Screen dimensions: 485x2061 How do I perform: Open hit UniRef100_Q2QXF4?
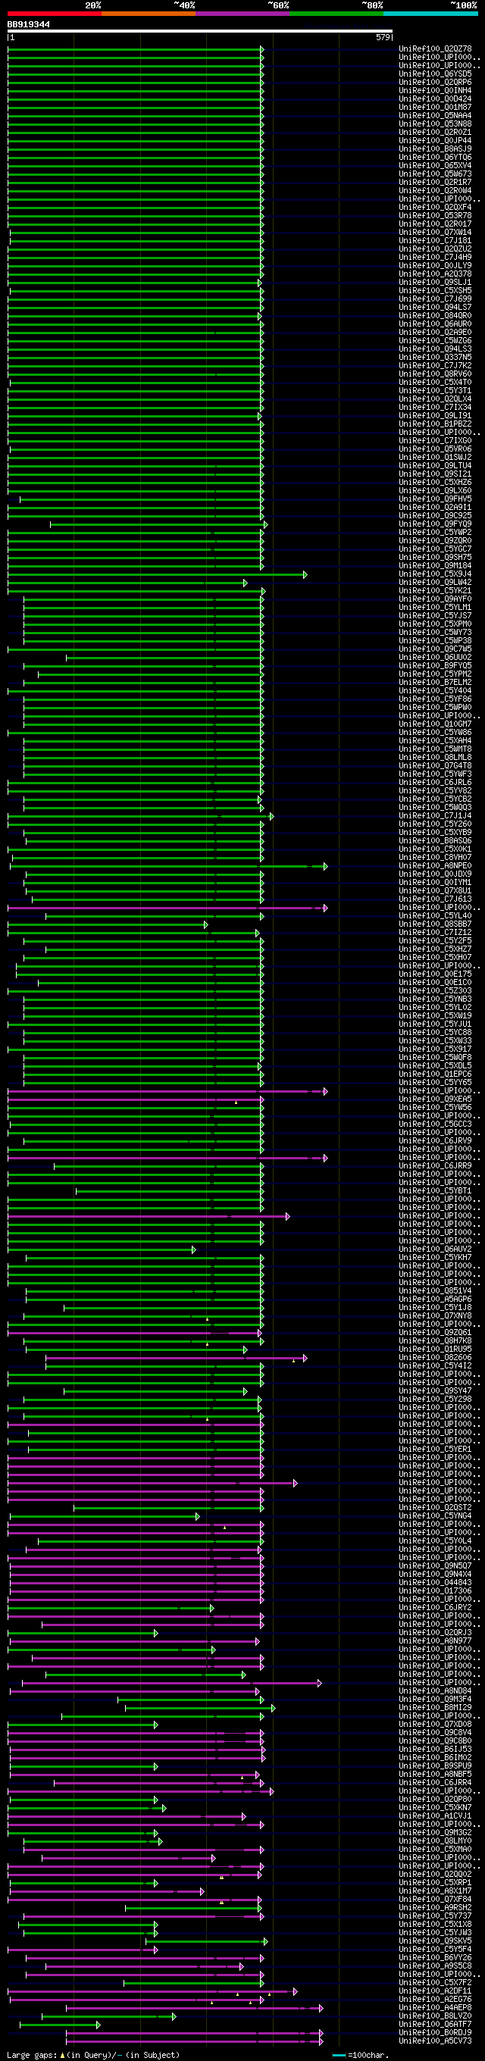point(436,207)
